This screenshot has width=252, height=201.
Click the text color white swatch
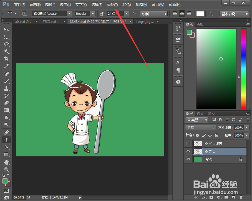click(200, 14)
